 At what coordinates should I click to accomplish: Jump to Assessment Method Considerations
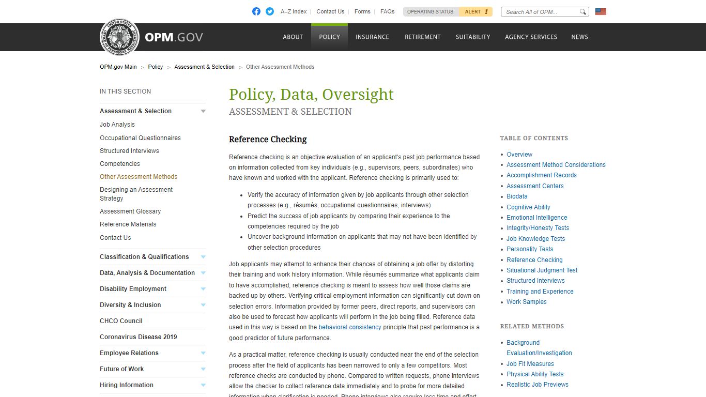coord(556,165)
